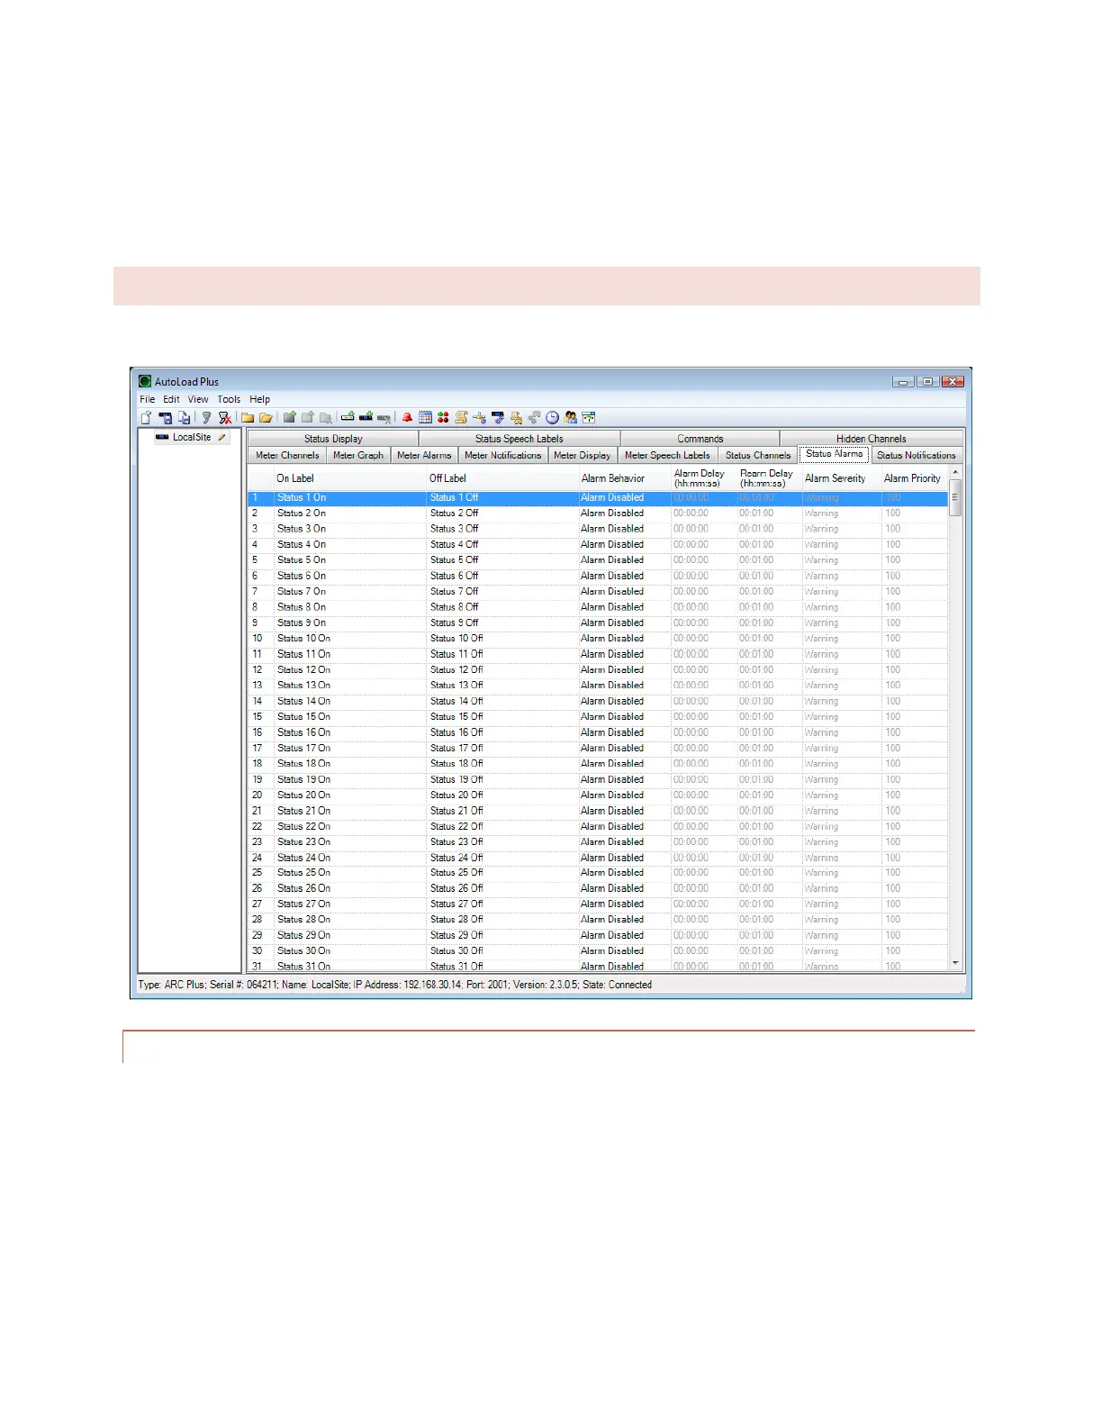Viewport: 1102px width, 1427px height.
Task: Open the File menu
Action: (x=147, y=399)
